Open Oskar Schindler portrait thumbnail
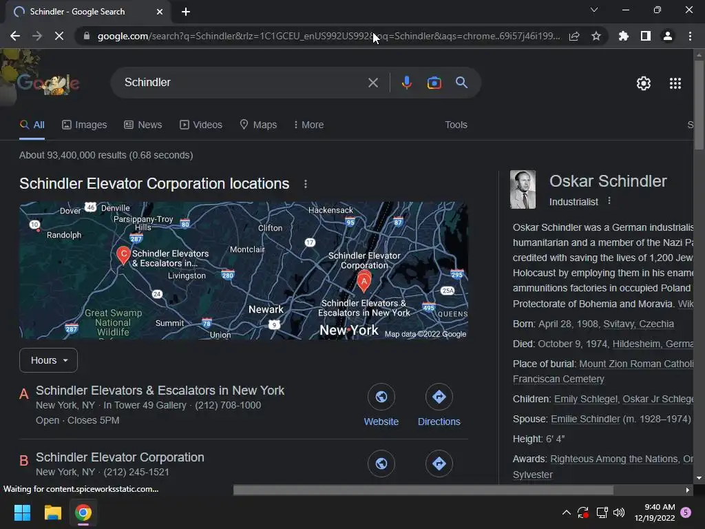This screenshot has width=705, height=529. [x=523, y=189]
